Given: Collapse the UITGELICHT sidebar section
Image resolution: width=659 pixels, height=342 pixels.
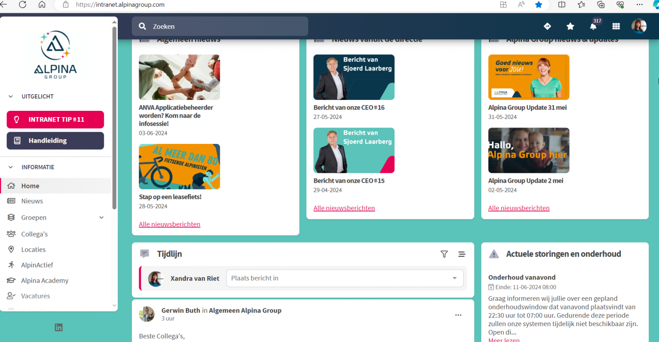Looking at the screenshot, I should point(10,96).
